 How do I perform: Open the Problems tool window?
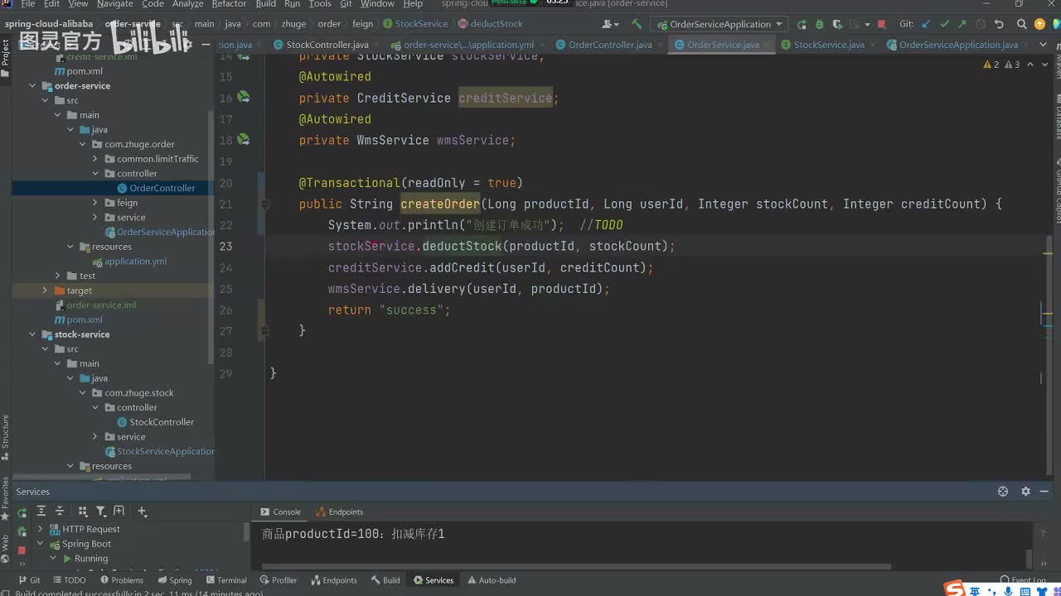pos(121,580)
